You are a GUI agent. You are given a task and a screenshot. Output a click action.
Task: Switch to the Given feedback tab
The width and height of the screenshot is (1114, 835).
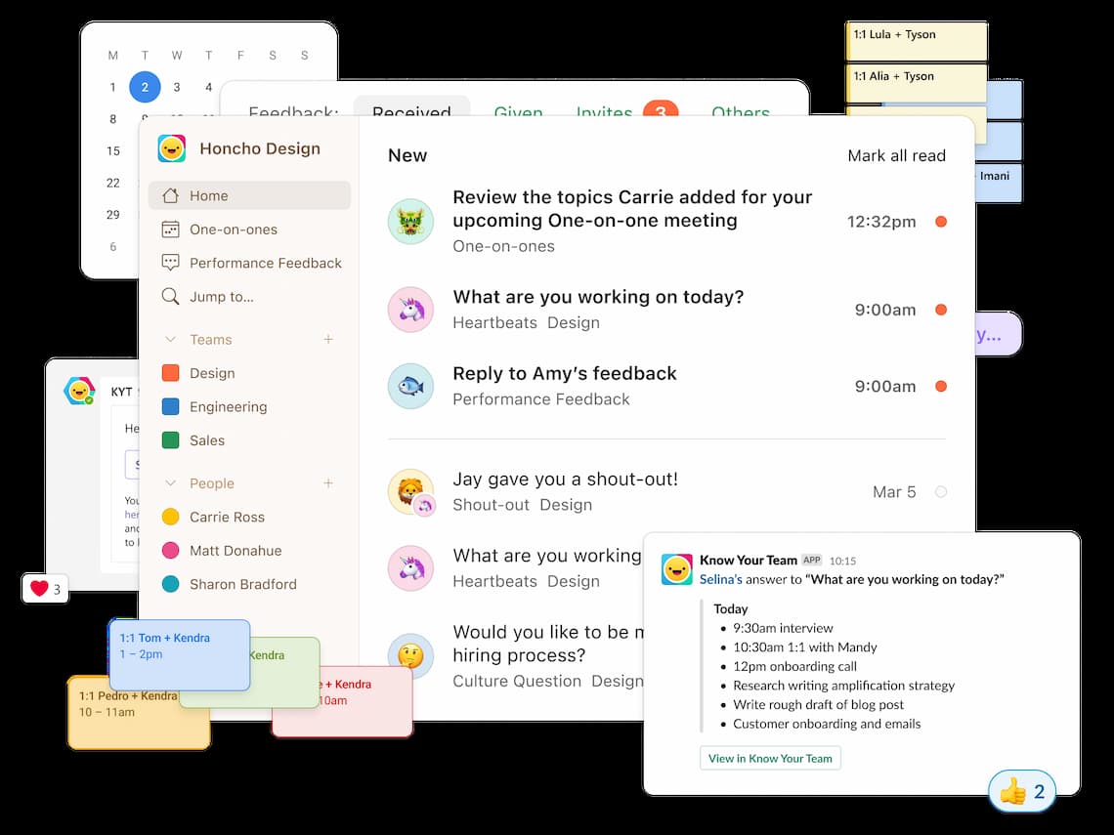click(518, 112)
